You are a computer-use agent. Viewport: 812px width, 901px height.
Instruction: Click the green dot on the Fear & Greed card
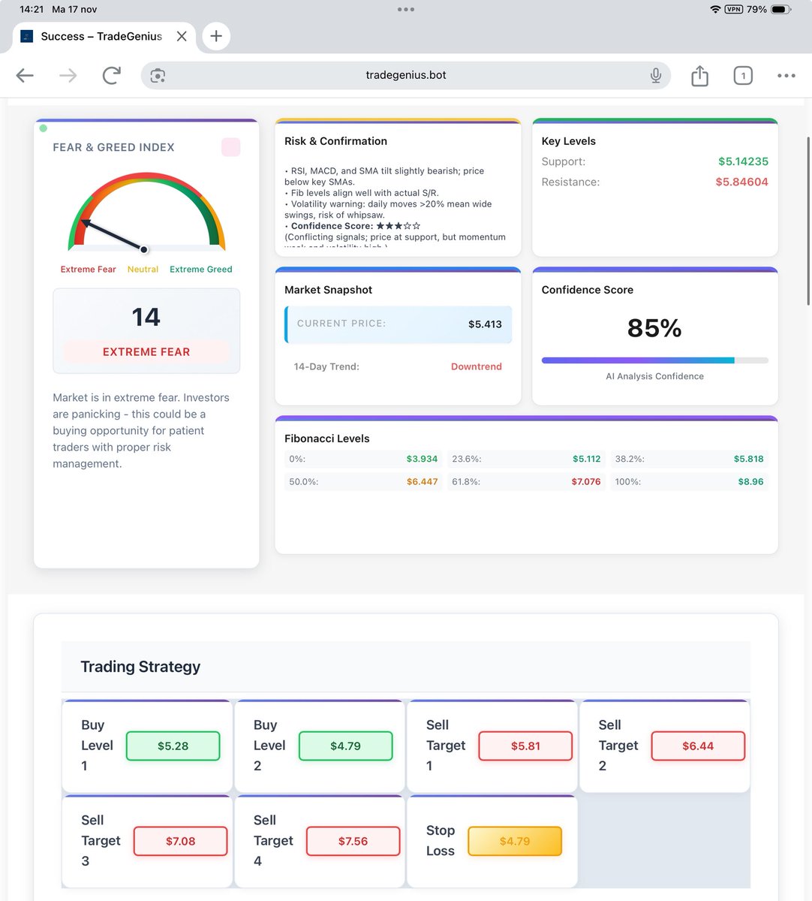(x=44, y=128)
